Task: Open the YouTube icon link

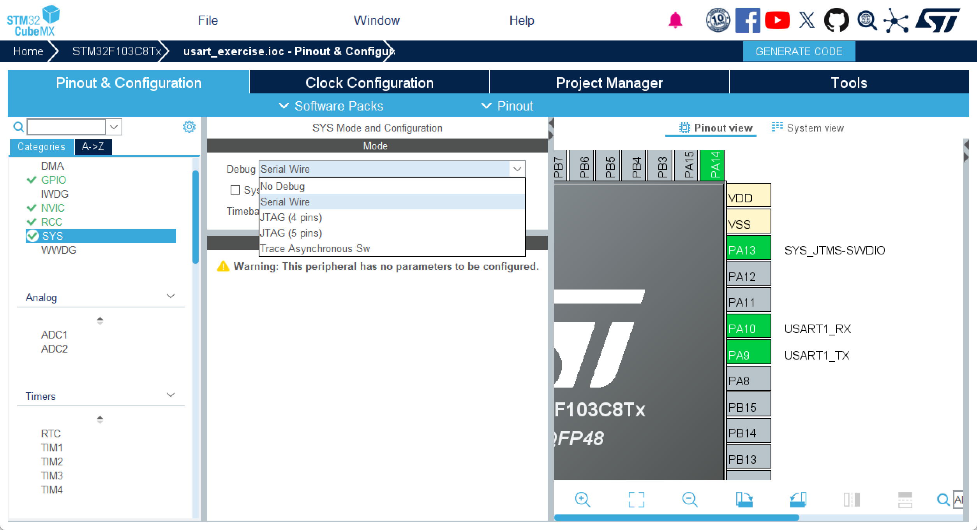Action: [x=777, y=20]
